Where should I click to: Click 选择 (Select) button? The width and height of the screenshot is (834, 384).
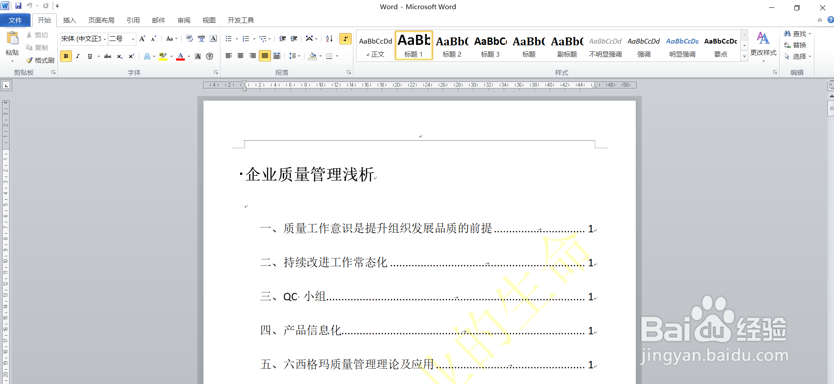tap(797, 56)
